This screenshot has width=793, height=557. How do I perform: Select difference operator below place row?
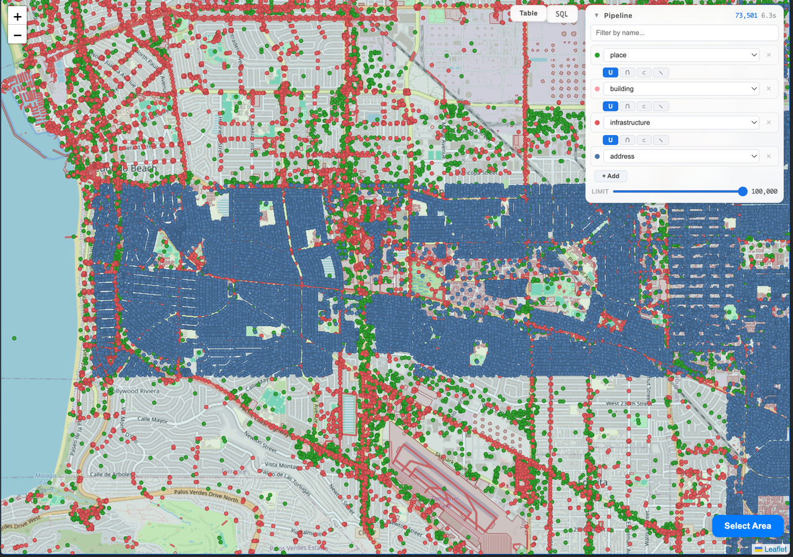coord(660,72)
